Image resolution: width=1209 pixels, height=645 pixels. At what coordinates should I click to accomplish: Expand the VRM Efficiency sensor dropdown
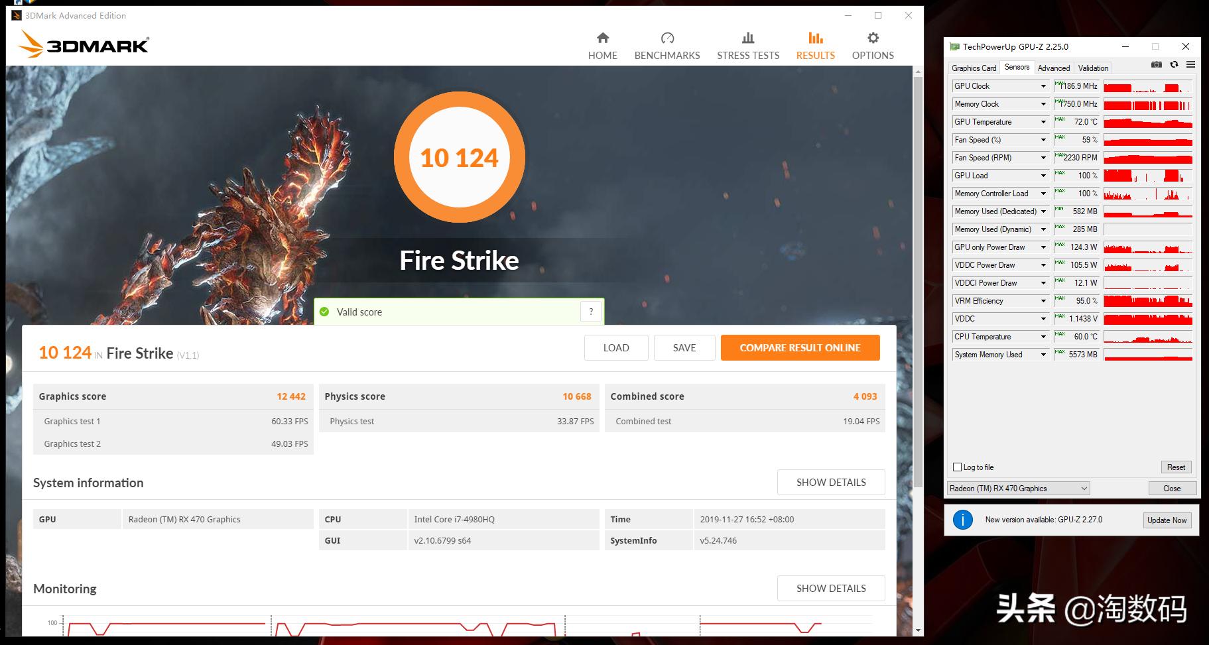click(x=1043, y=301)
